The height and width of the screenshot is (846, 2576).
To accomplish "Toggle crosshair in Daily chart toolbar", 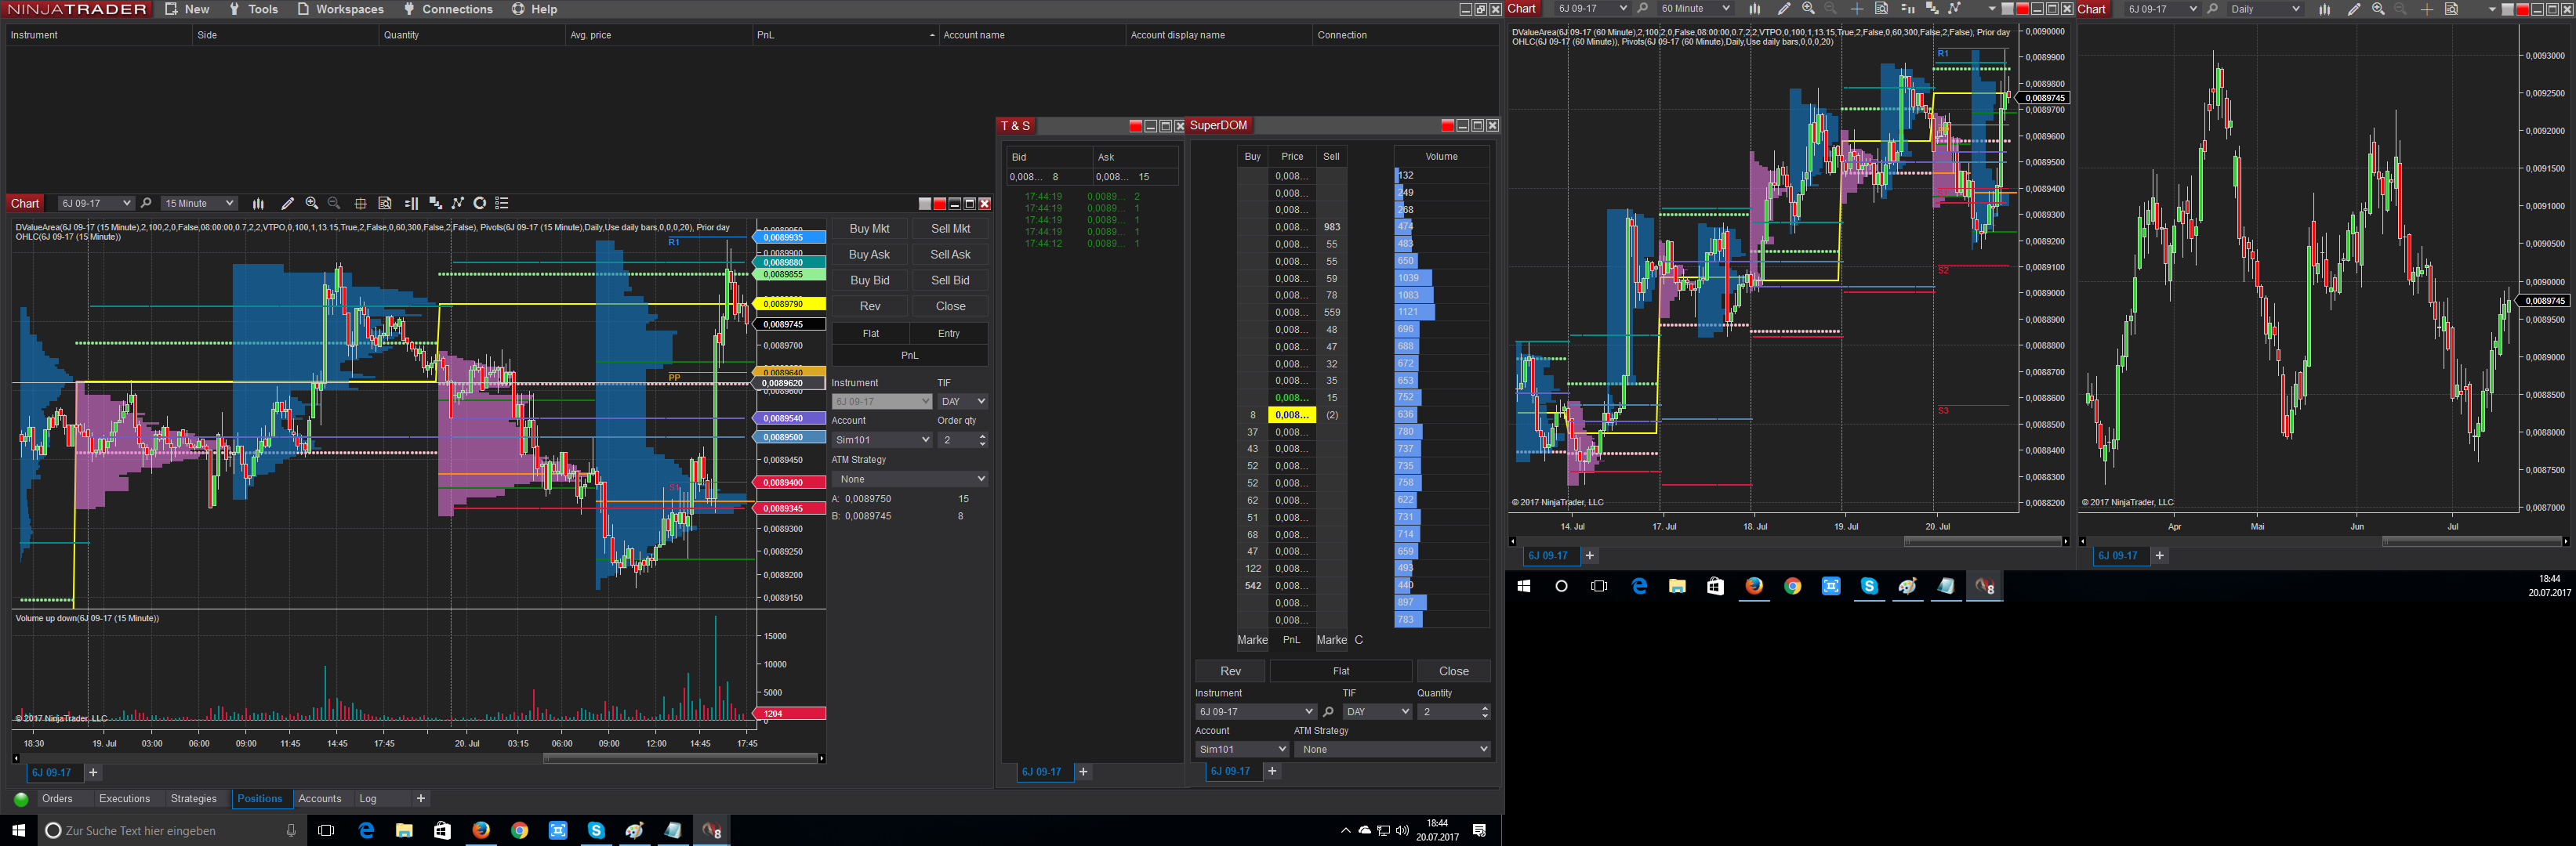I will point(2427,9).
